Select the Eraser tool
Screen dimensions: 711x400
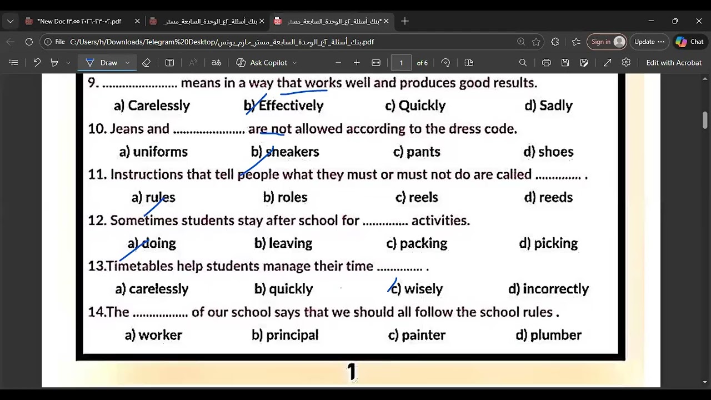click(146, 63)
